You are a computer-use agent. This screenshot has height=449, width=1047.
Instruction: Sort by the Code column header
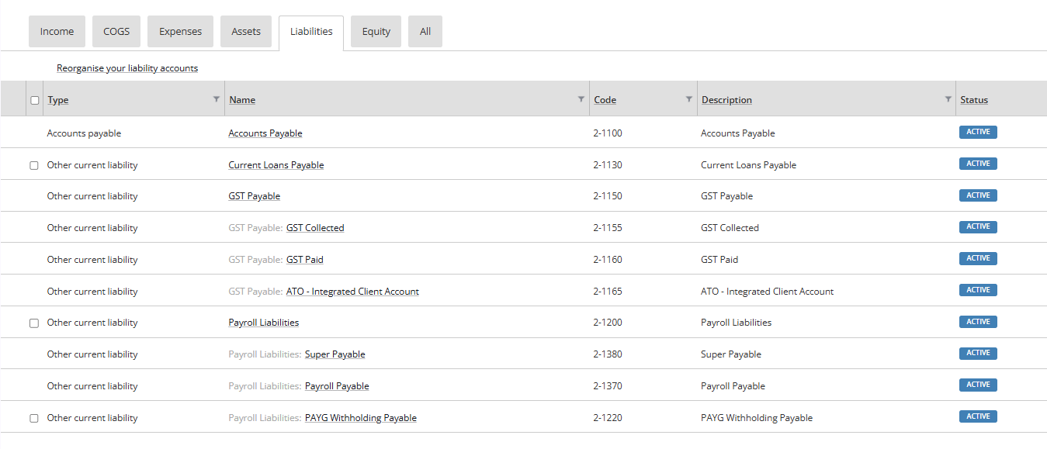tap(605, 100)
